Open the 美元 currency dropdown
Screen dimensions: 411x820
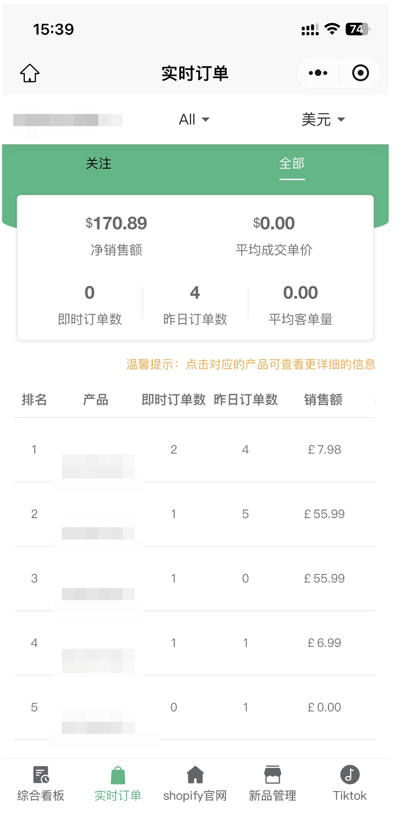323,120
